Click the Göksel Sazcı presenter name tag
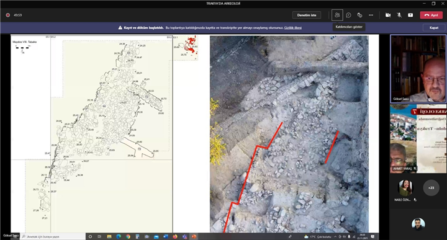Screen dimensions: 447x240 11,236
